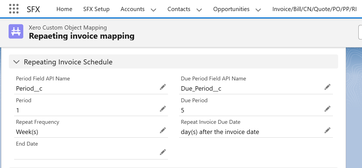Open the Accounts tab dropdown arrow
This screenshot has width=362, height=168.
click(154, 10)
